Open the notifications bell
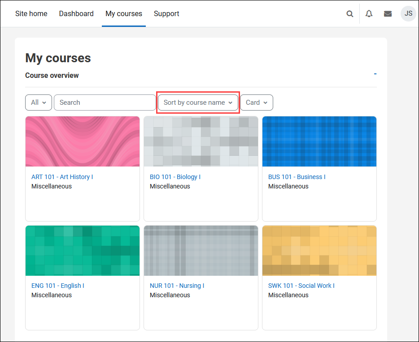 (x=369, y=13)
